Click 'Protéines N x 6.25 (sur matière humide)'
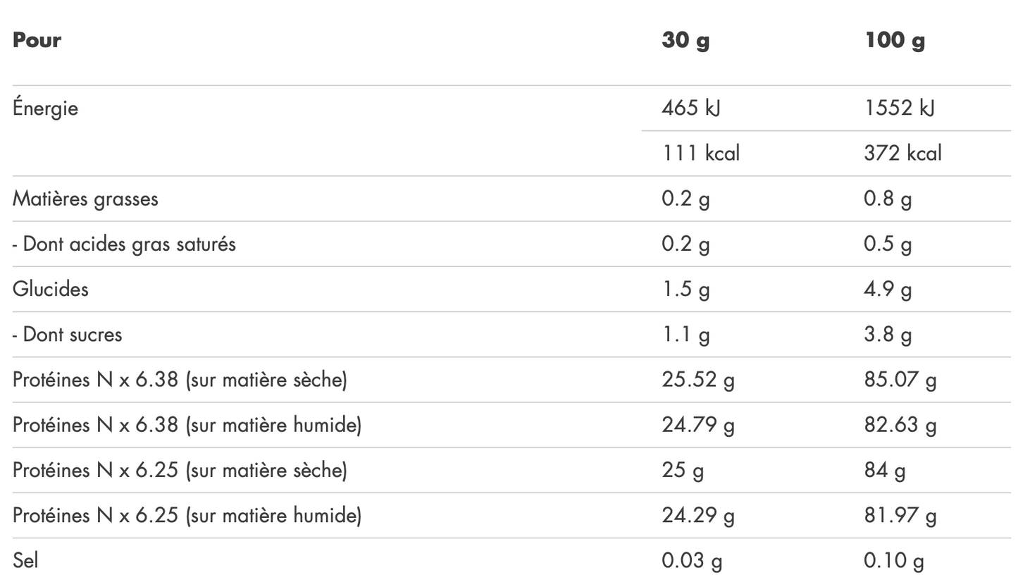 click(187, 516)
